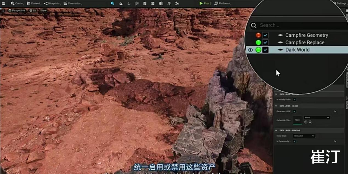Click Campfire Replace green status dot
Screen dimensions: 348x174
[x=258, y=42]
